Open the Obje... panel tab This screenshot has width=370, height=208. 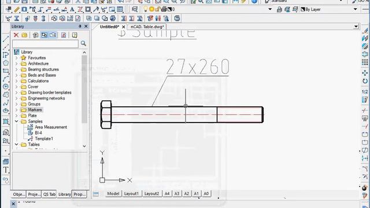pyautogui.click(x=18, y=194)
